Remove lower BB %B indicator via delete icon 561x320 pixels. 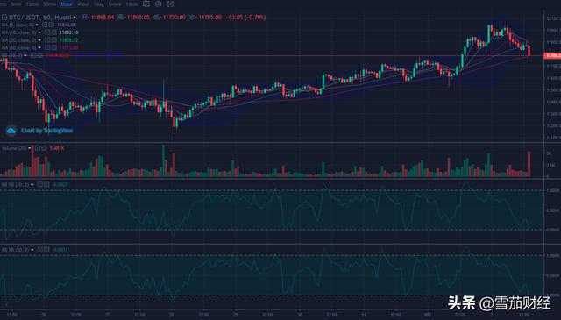tap(46, 250)
